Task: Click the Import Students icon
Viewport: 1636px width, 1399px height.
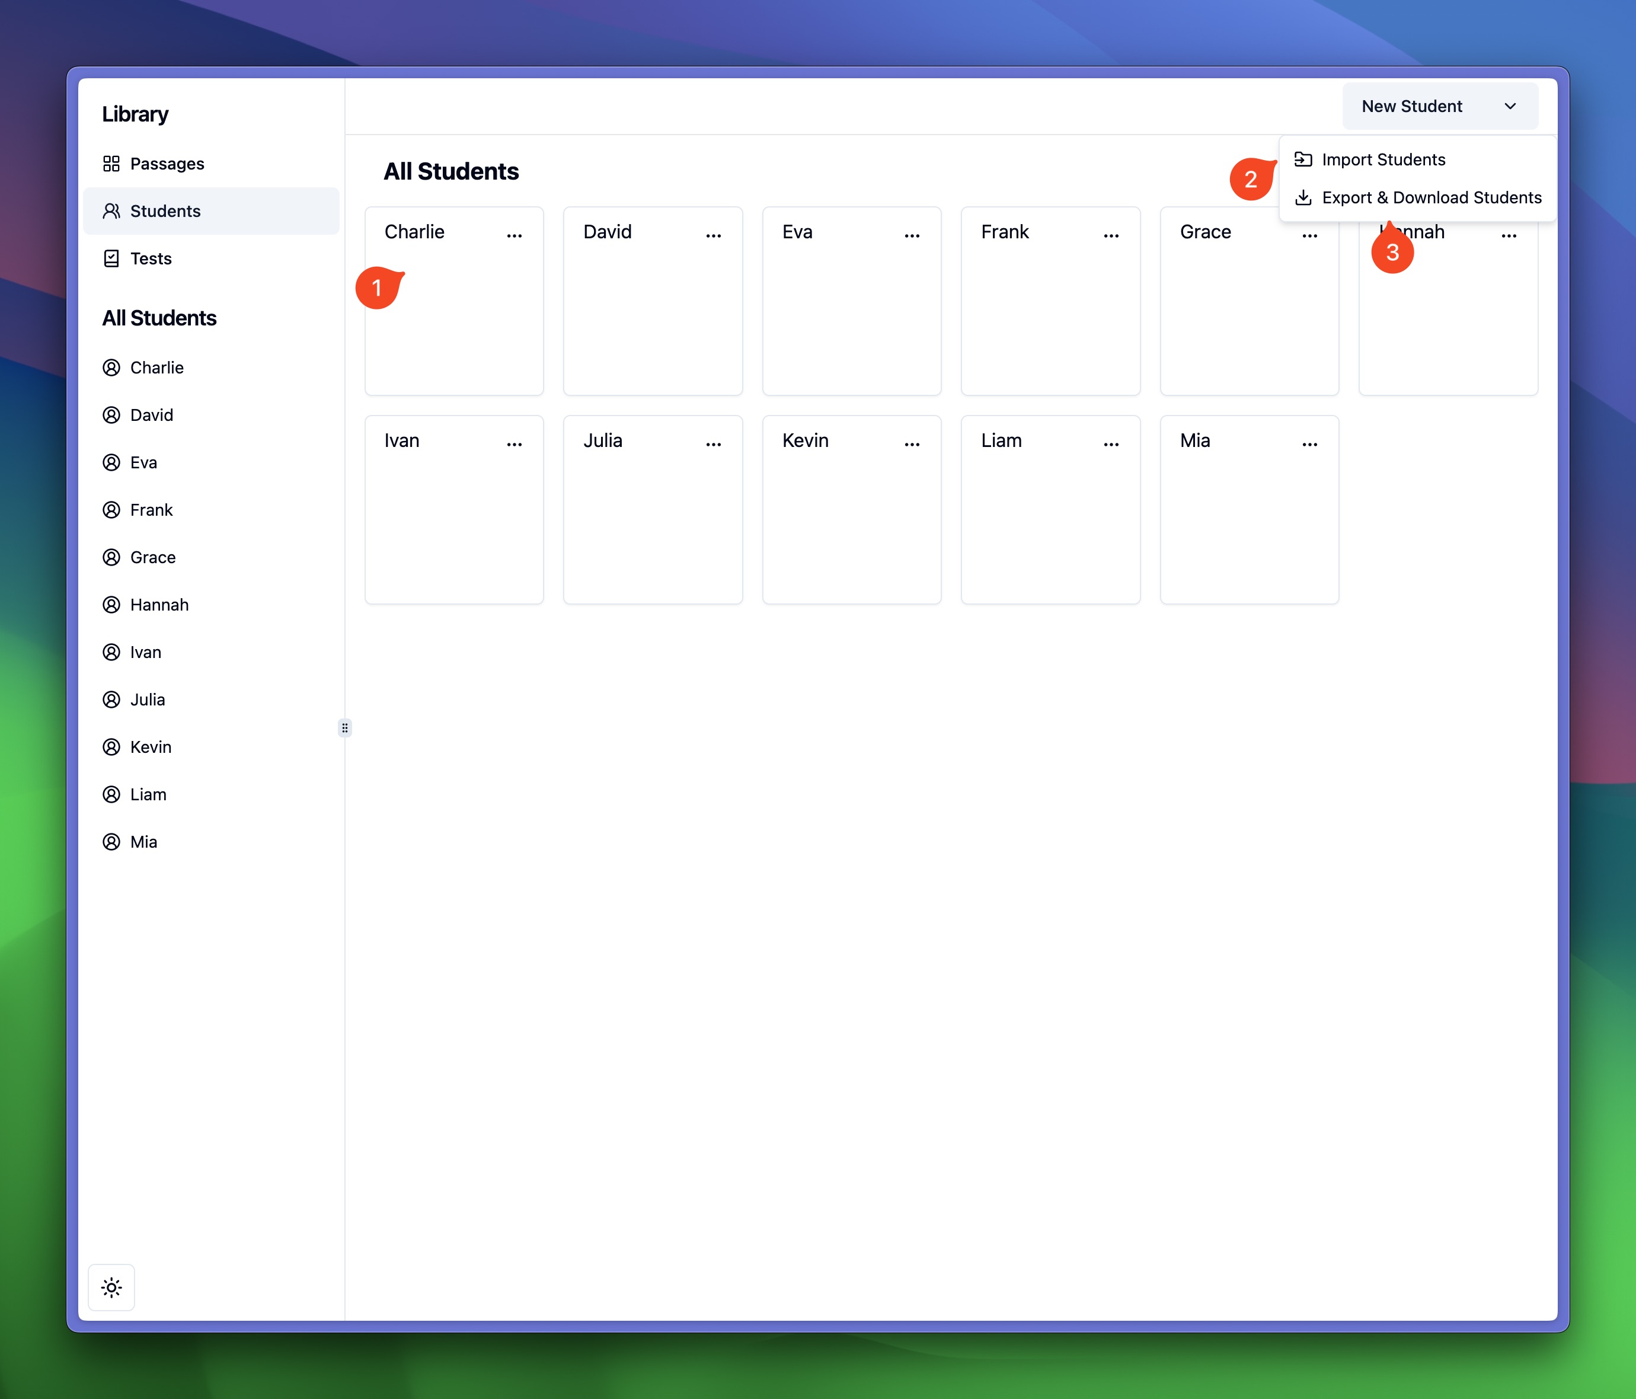Action: coord(1303,159)
